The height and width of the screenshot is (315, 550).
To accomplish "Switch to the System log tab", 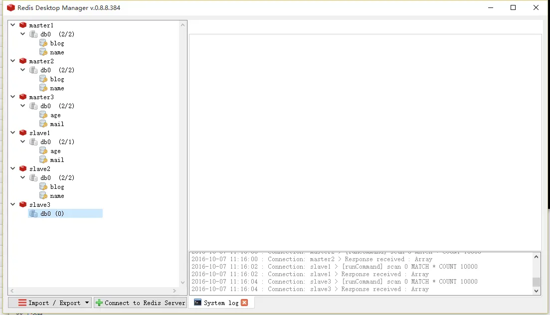I will click(x=221, y=303).
